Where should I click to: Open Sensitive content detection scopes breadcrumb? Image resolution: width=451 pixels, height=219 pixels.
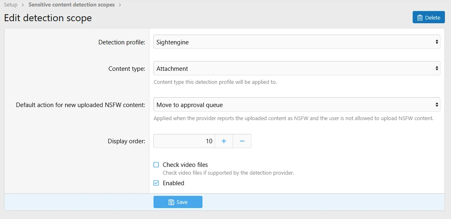pos(71,4)
